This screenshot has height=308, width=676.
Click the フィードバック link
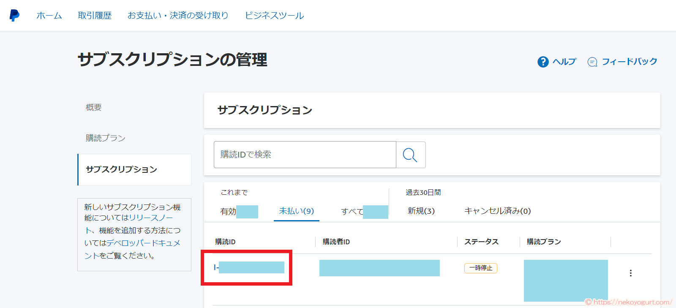[630, 62]
